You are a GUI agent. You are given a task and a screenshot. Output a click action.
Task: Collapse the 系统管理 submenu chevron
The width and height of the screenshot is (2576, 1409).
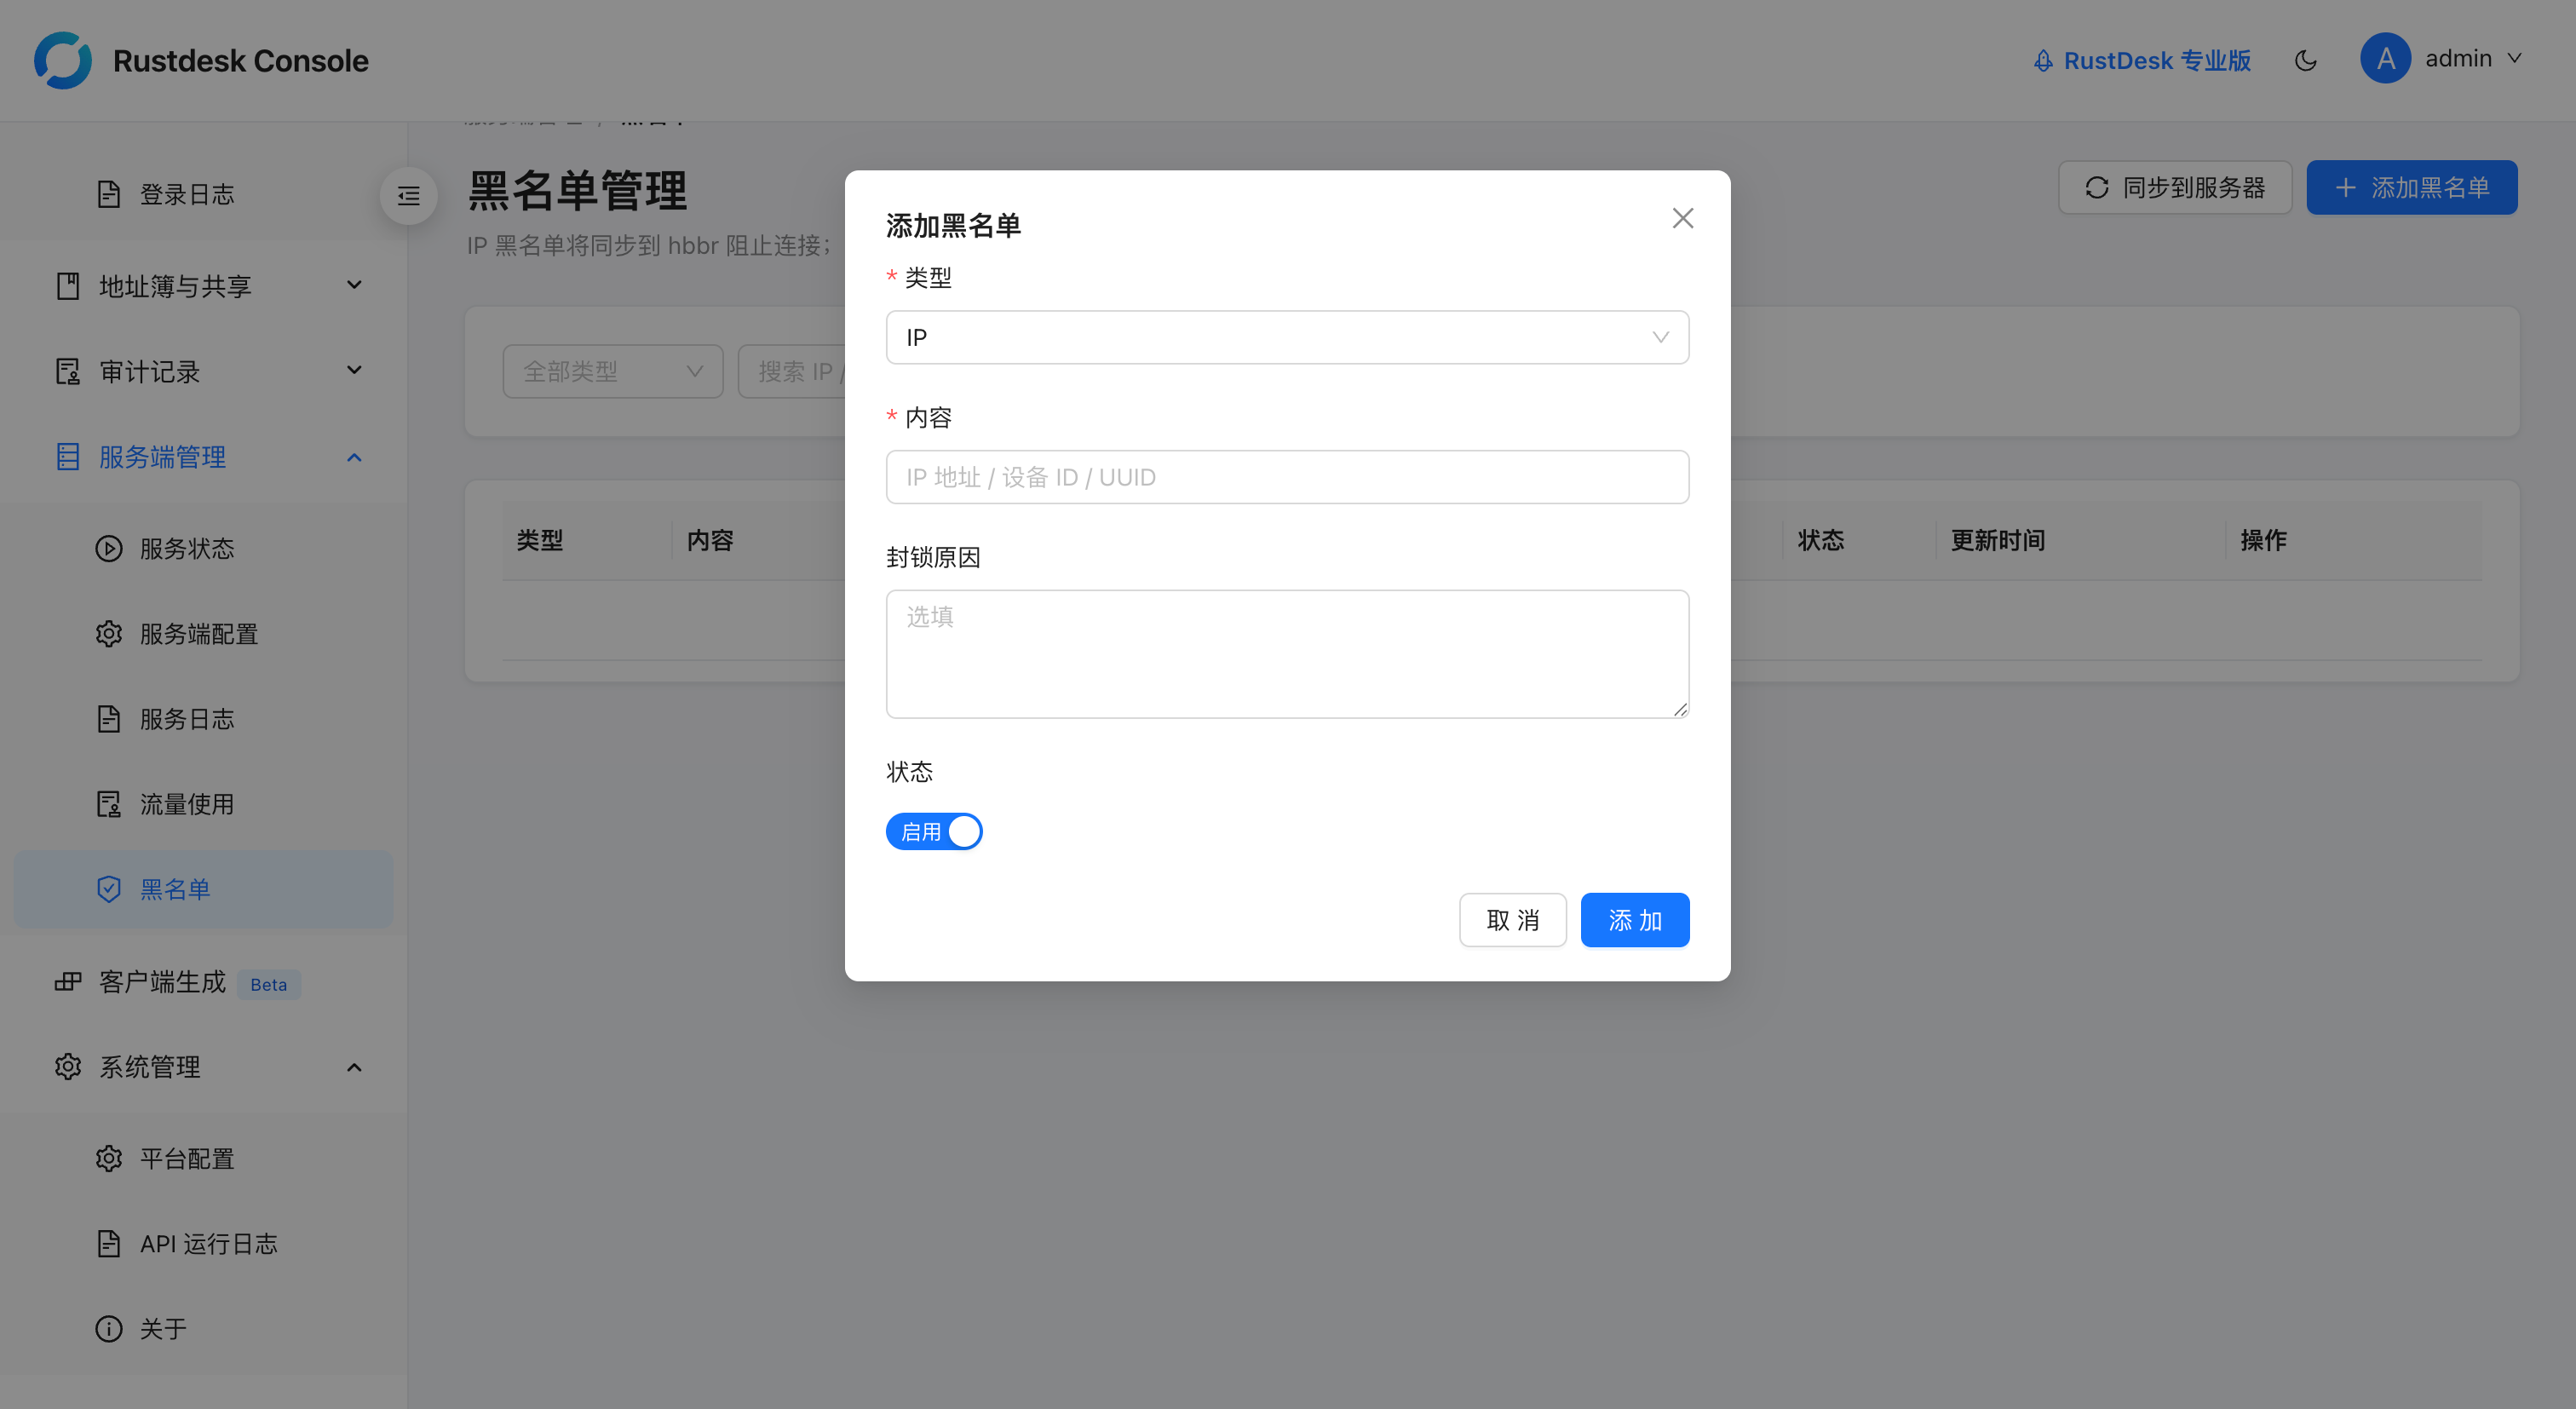[354, 1067]
